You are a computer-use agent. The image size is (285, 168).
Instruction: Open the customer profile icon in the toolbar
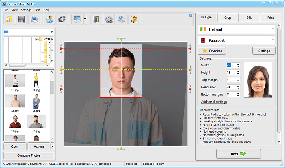tap(49, 19)
